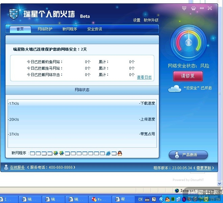Image resolution: width=223 pixels, height=203 pixels.
Task: Click the key icon on 产品激活 button
Action: point(177,155)
